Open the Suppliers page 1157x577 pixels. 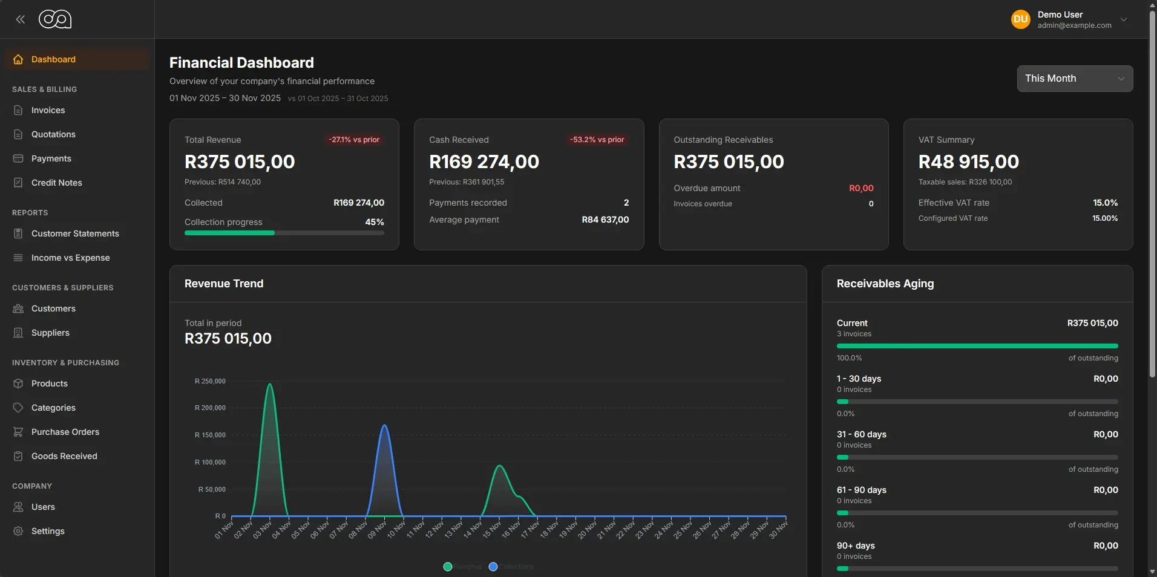50,333
